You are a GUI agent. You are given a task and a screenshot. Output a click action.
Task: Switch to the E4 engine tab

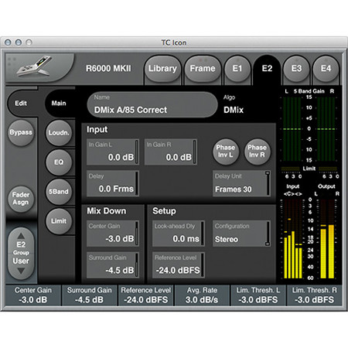coord(326,69)
